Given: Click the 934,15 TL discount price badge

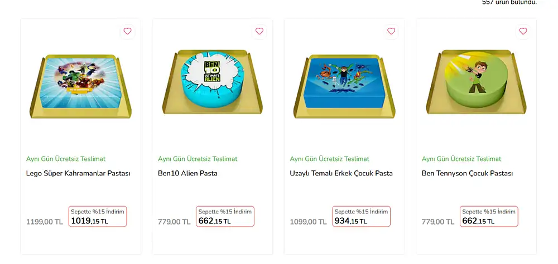Looking at the screenshot, I should [x=361, y=217].
